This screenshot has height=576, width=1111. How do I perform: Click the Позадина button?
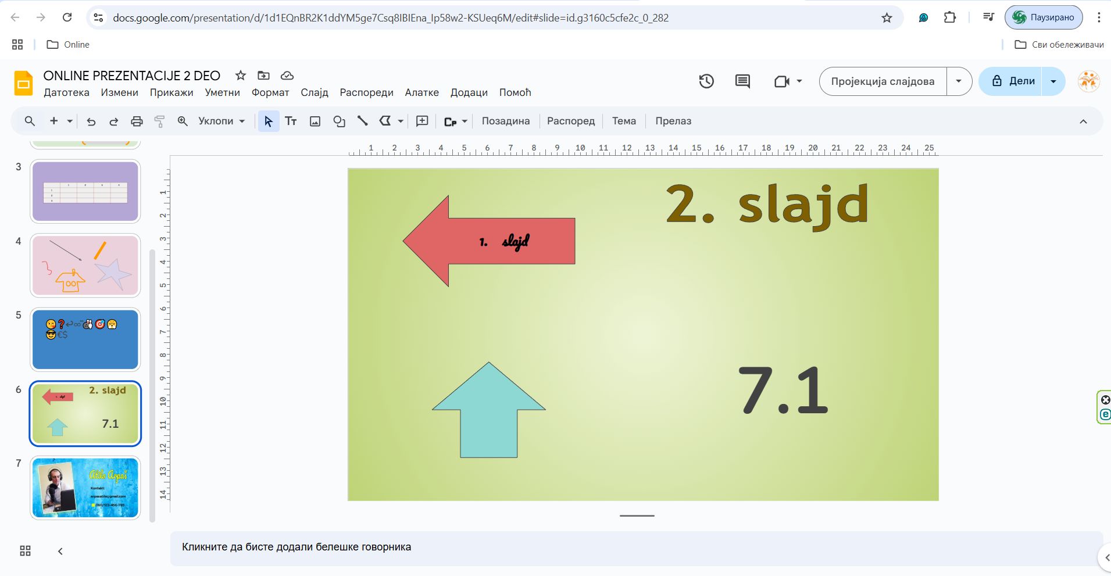pos(505,121)
